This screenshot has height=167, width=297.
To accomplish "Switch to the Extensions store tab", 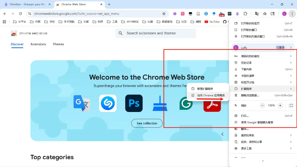I will (x=38, y=44).
